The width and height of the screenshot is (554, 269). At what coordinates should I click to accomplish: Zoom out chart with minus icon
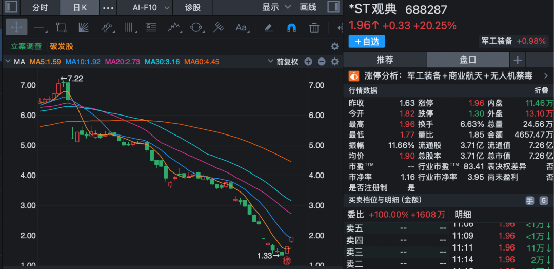pos(322,62)
